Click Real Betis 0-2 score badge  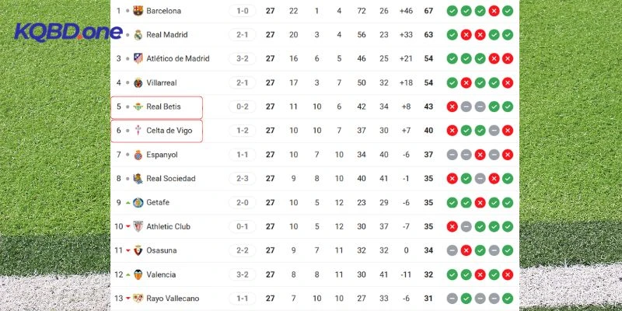click(x=242, y=107)
